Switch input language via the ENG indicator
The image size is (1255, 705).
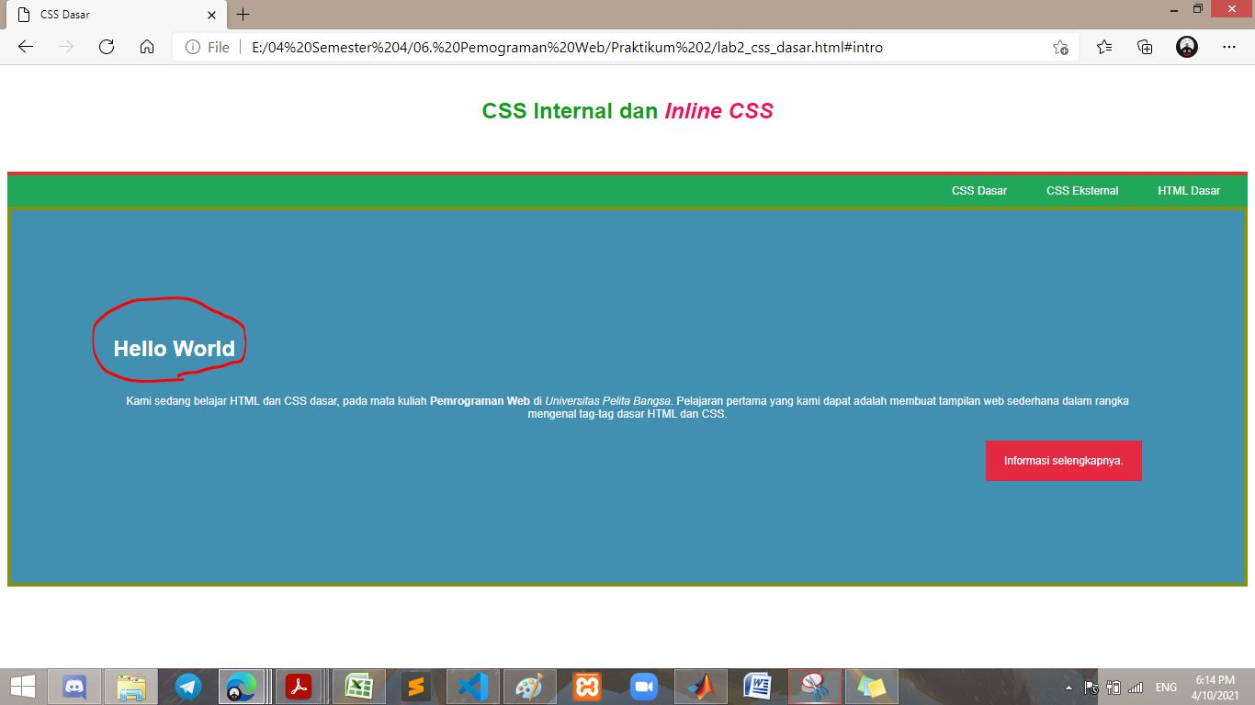click(x=1165, y=686)
